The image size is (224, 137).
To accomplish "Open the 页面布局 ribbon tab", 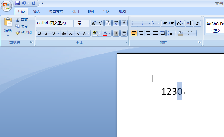I will pos(56,12).
